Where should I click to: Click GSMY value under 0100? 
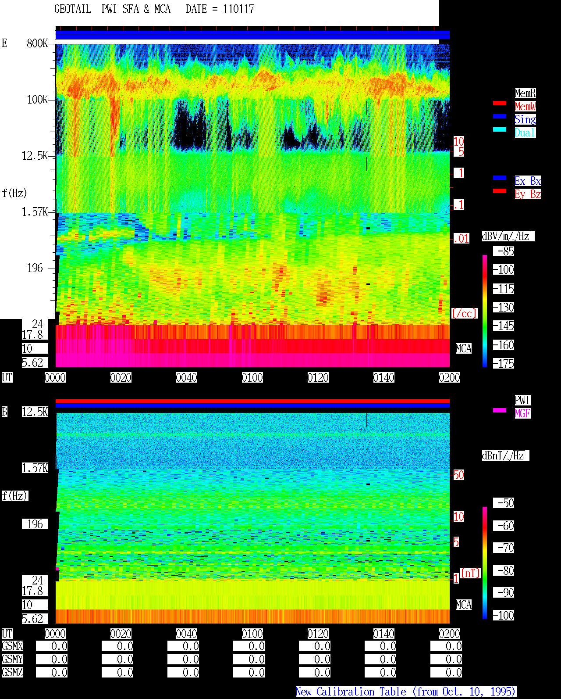[x=249, y=659]
